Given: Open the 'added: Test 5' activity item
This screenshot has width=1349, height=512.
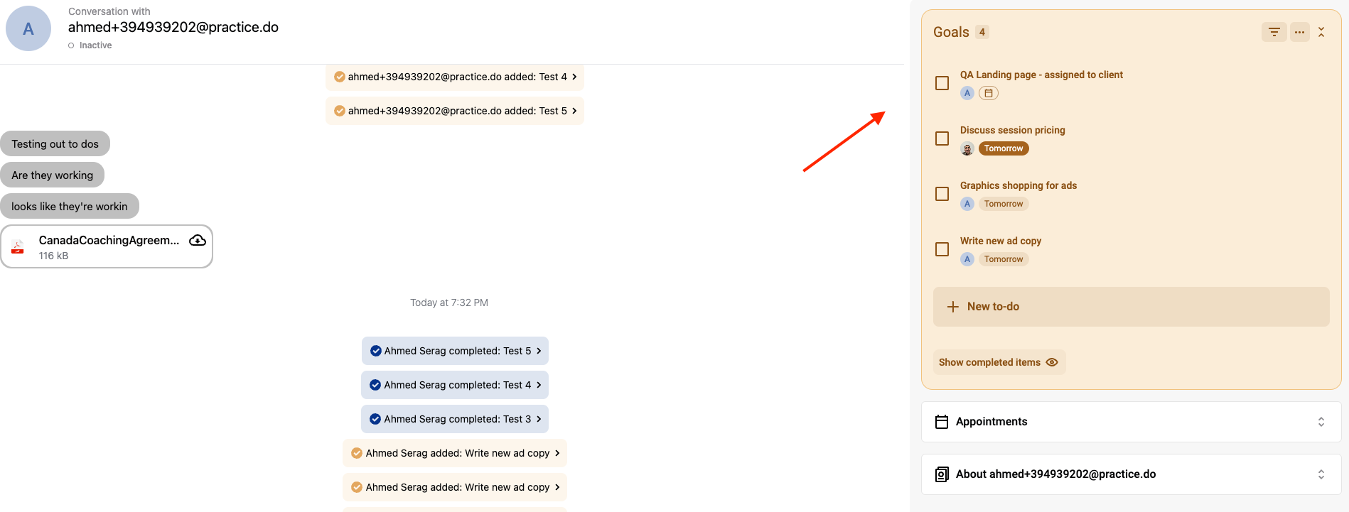Looking at the screenshot, I should (455, 111).
